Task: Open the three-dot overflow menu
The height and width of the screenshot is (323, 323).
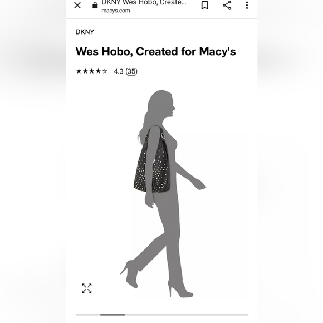Action: pyautogui.click(x=247, y=5)
